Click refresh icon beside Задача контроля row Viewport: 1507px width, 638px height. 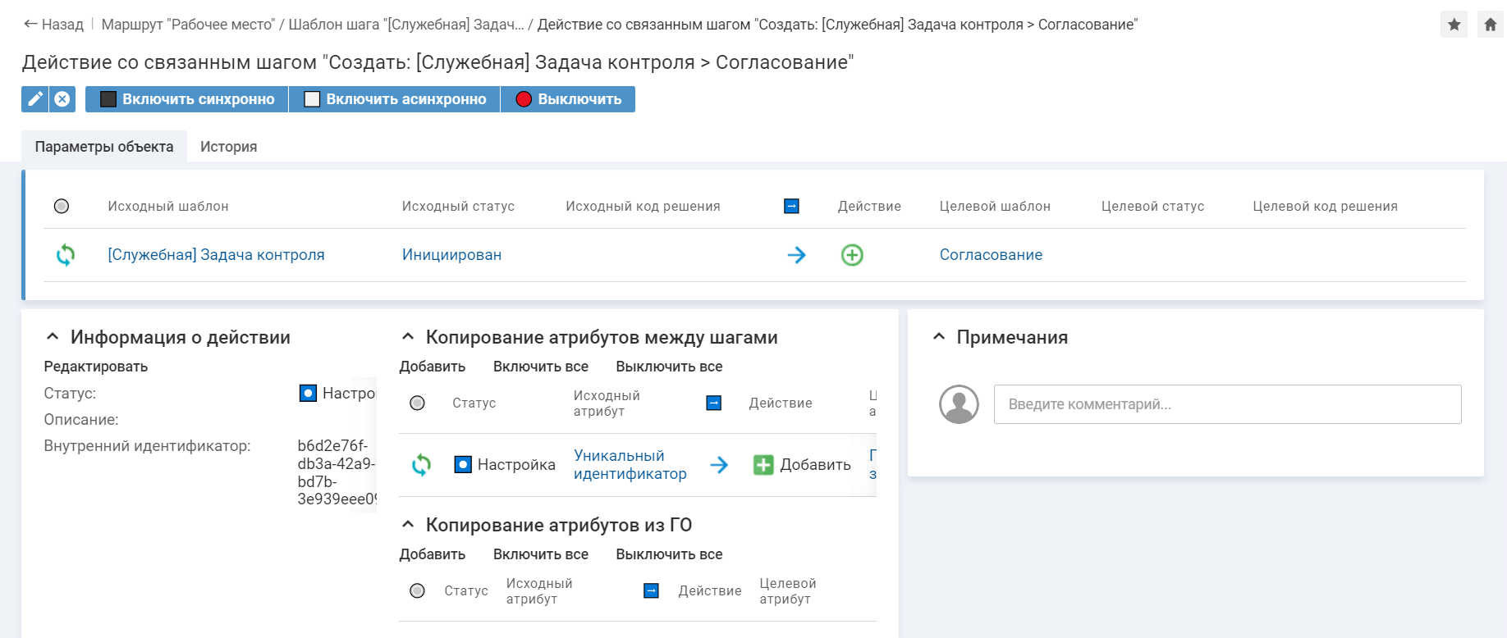tap(66, 255)
